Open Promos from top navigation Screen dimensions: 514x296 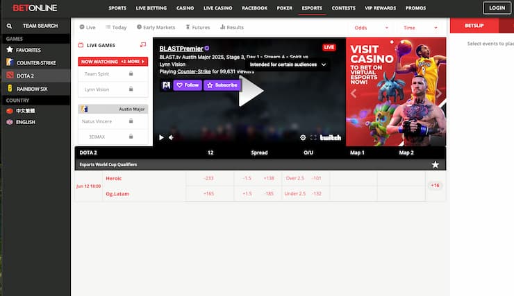point(415,8)
